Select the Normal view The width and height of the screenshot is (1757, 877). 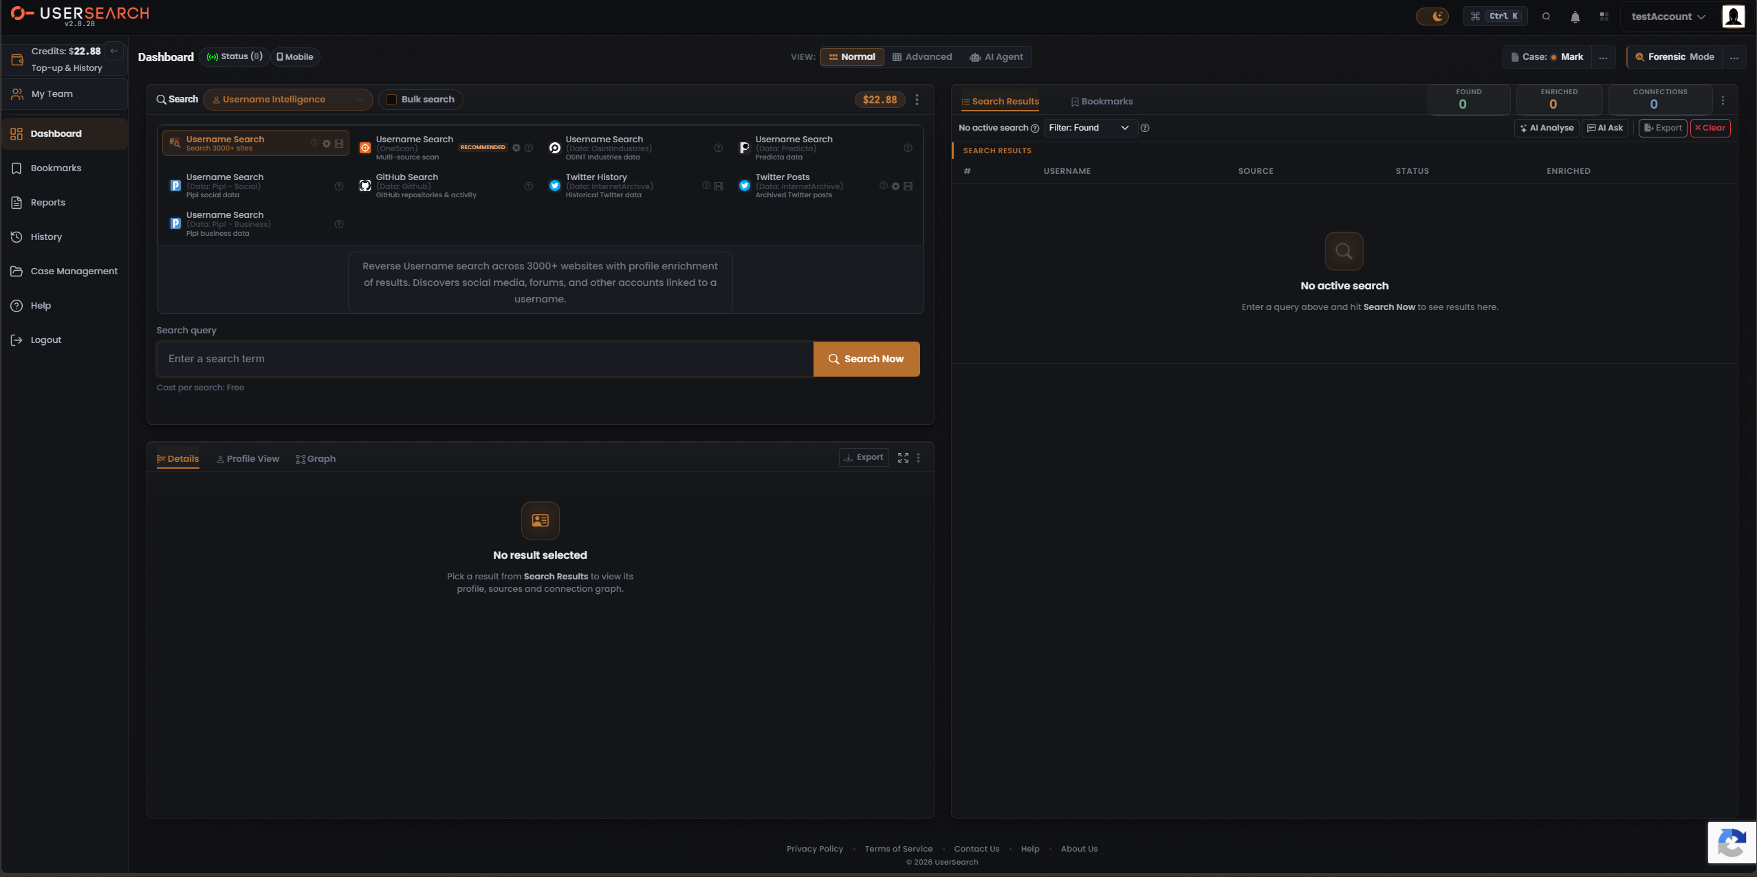pos(852,57)
